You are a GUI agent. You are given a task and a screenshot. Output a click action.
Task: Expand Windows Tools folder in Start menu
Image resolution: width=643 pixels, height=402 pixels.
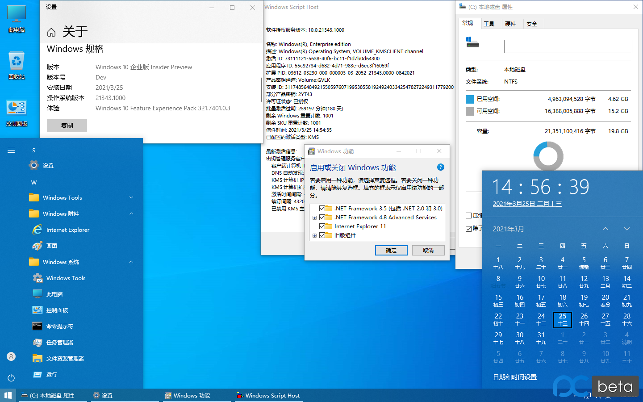coord(131,197)
